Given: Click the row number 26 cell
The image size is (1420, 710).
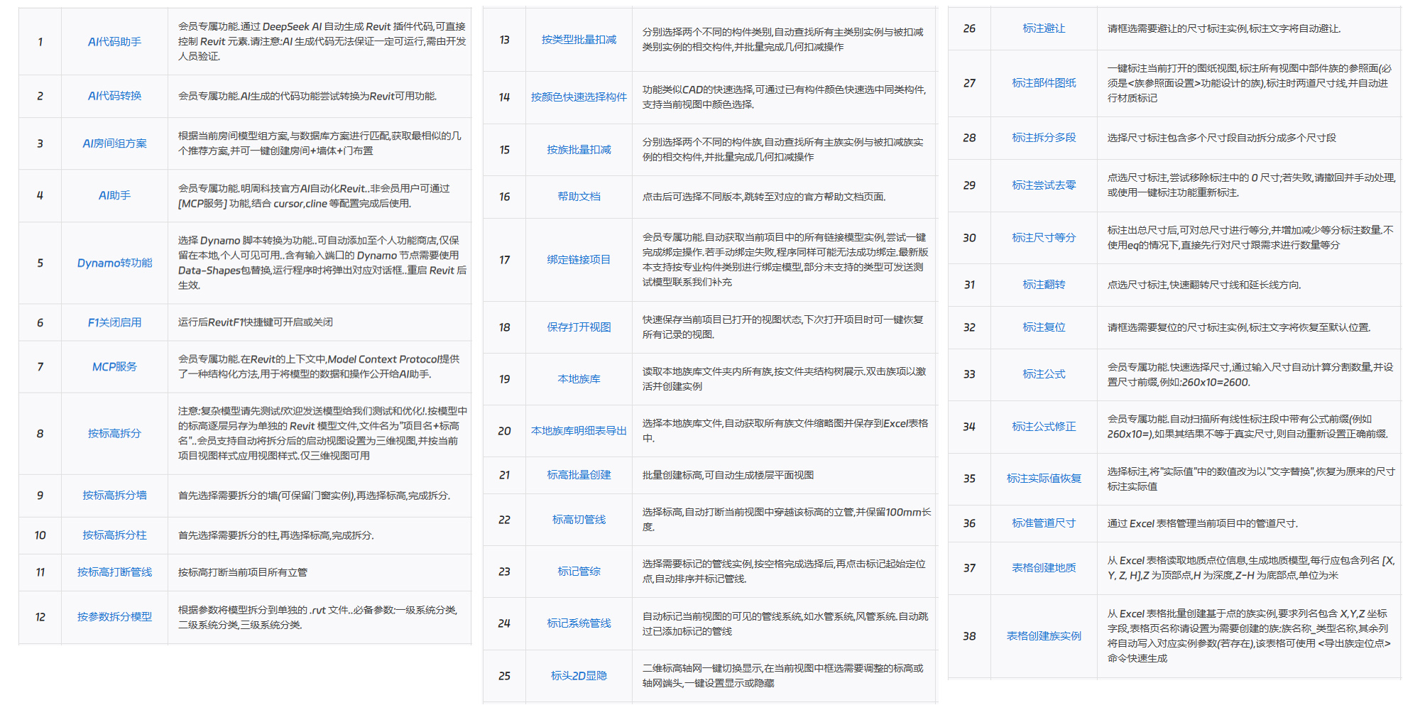Looking at the screenshot, I should pos(969,28).
